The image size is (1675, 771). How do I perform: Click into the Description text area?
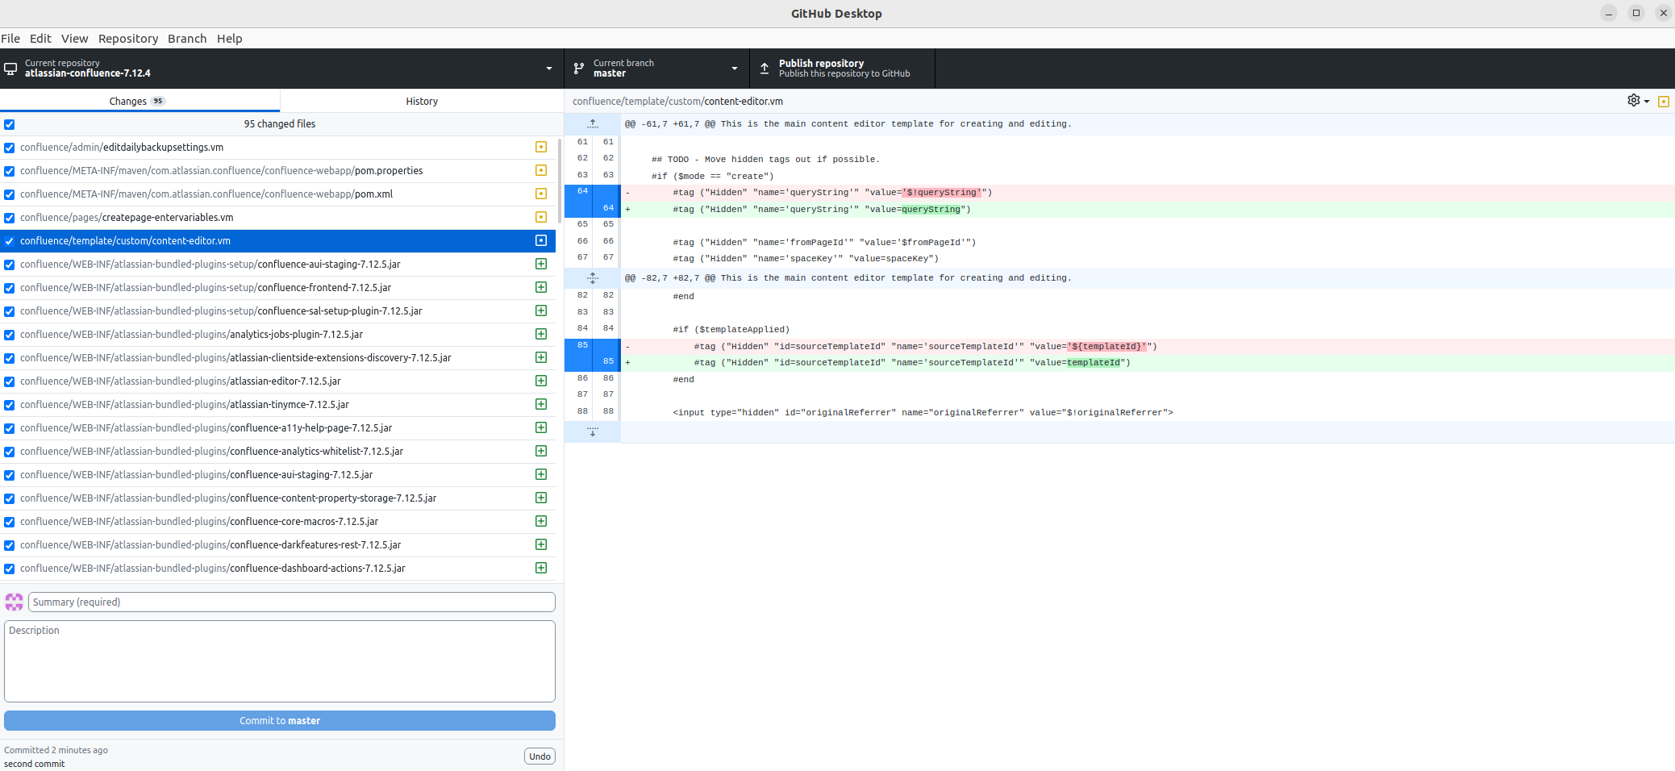[280, 661]
